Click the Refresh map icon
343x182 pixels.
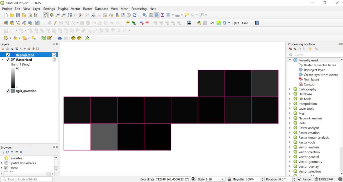(134, 15)
